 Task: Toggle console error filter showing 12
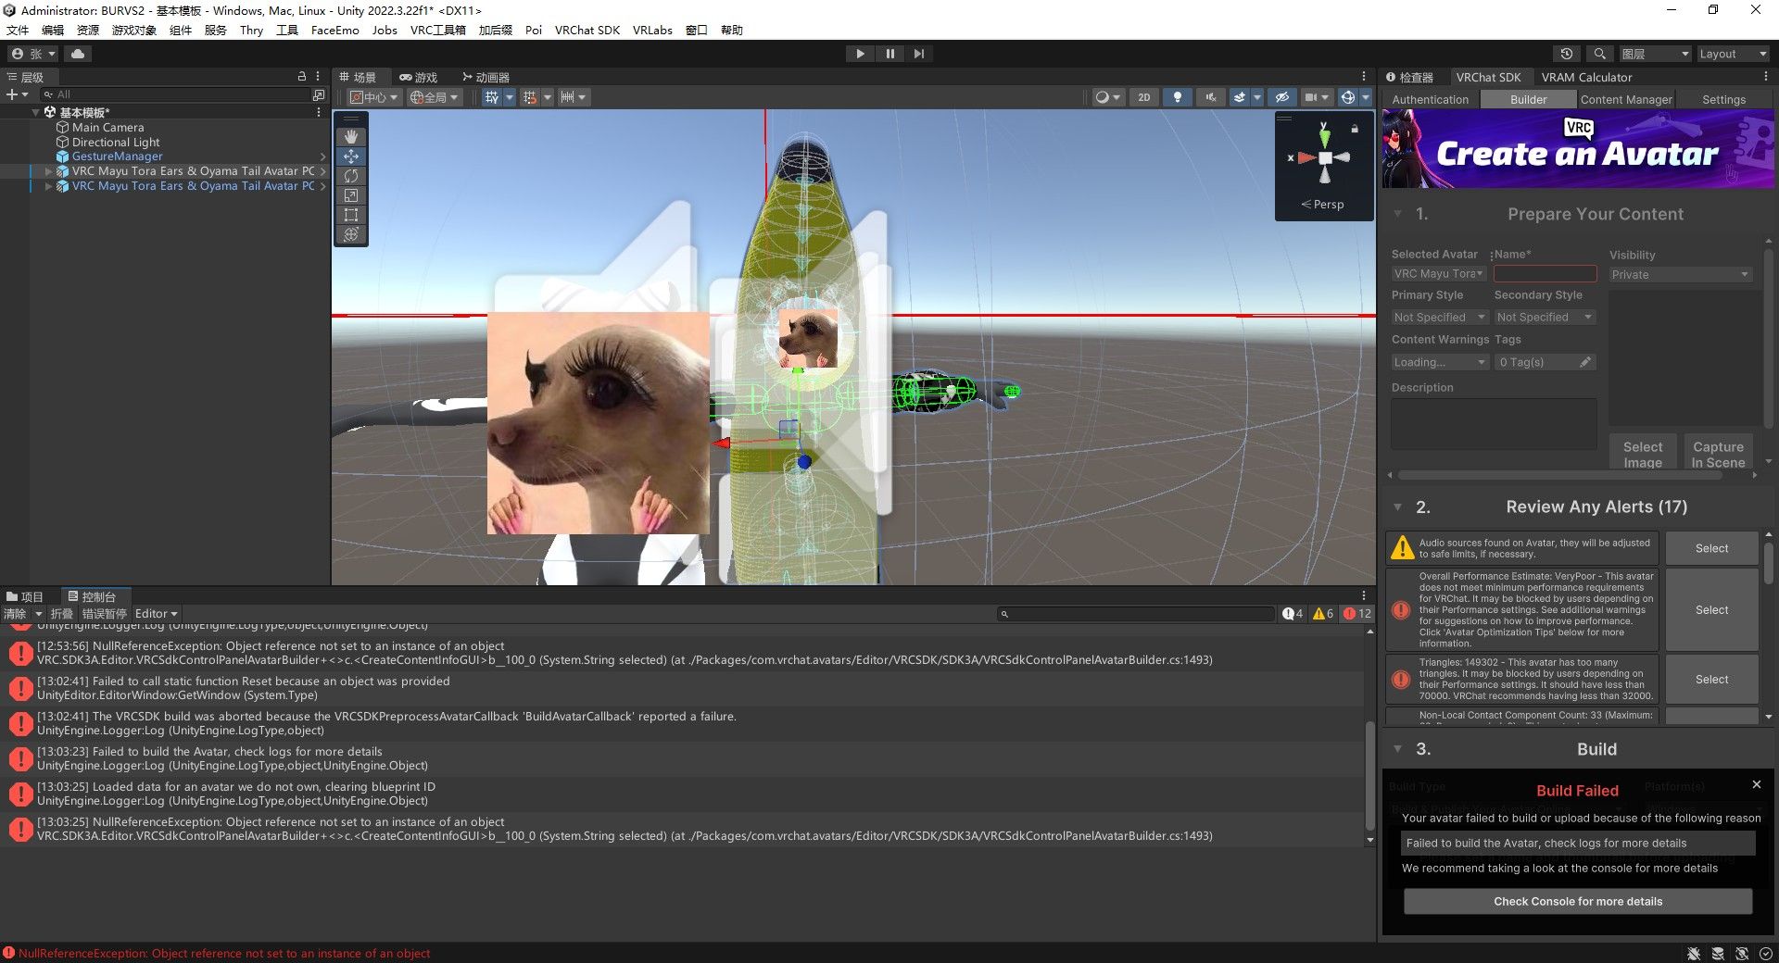point(1357,614)
